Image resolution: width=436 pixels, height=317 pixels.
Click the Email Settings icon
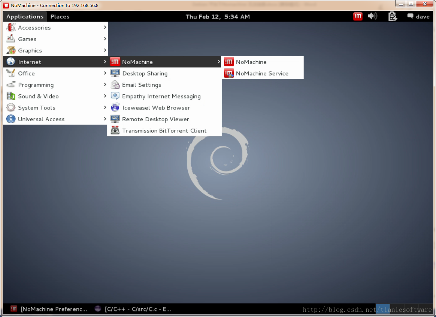tap(115, 84)
